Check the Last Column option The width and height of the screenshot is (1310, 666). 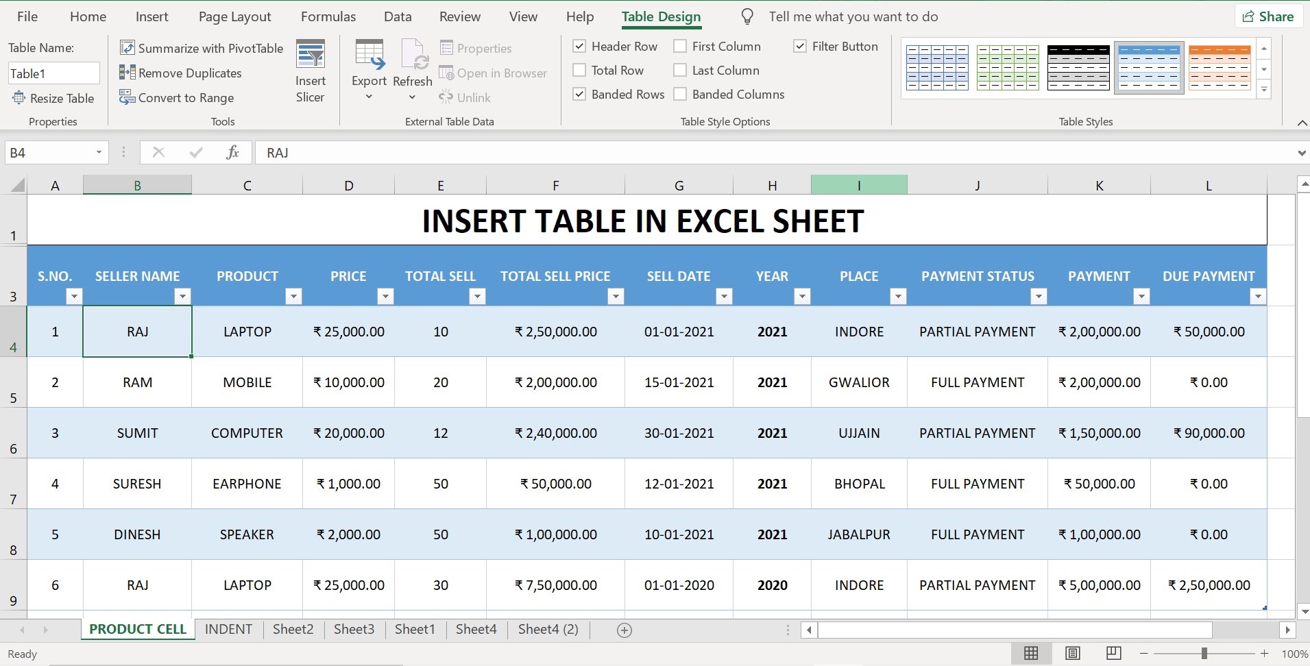pos(680,70)
